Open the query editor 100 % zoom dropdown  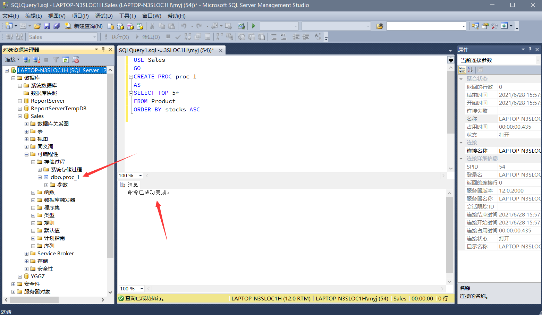click(140, 176)
